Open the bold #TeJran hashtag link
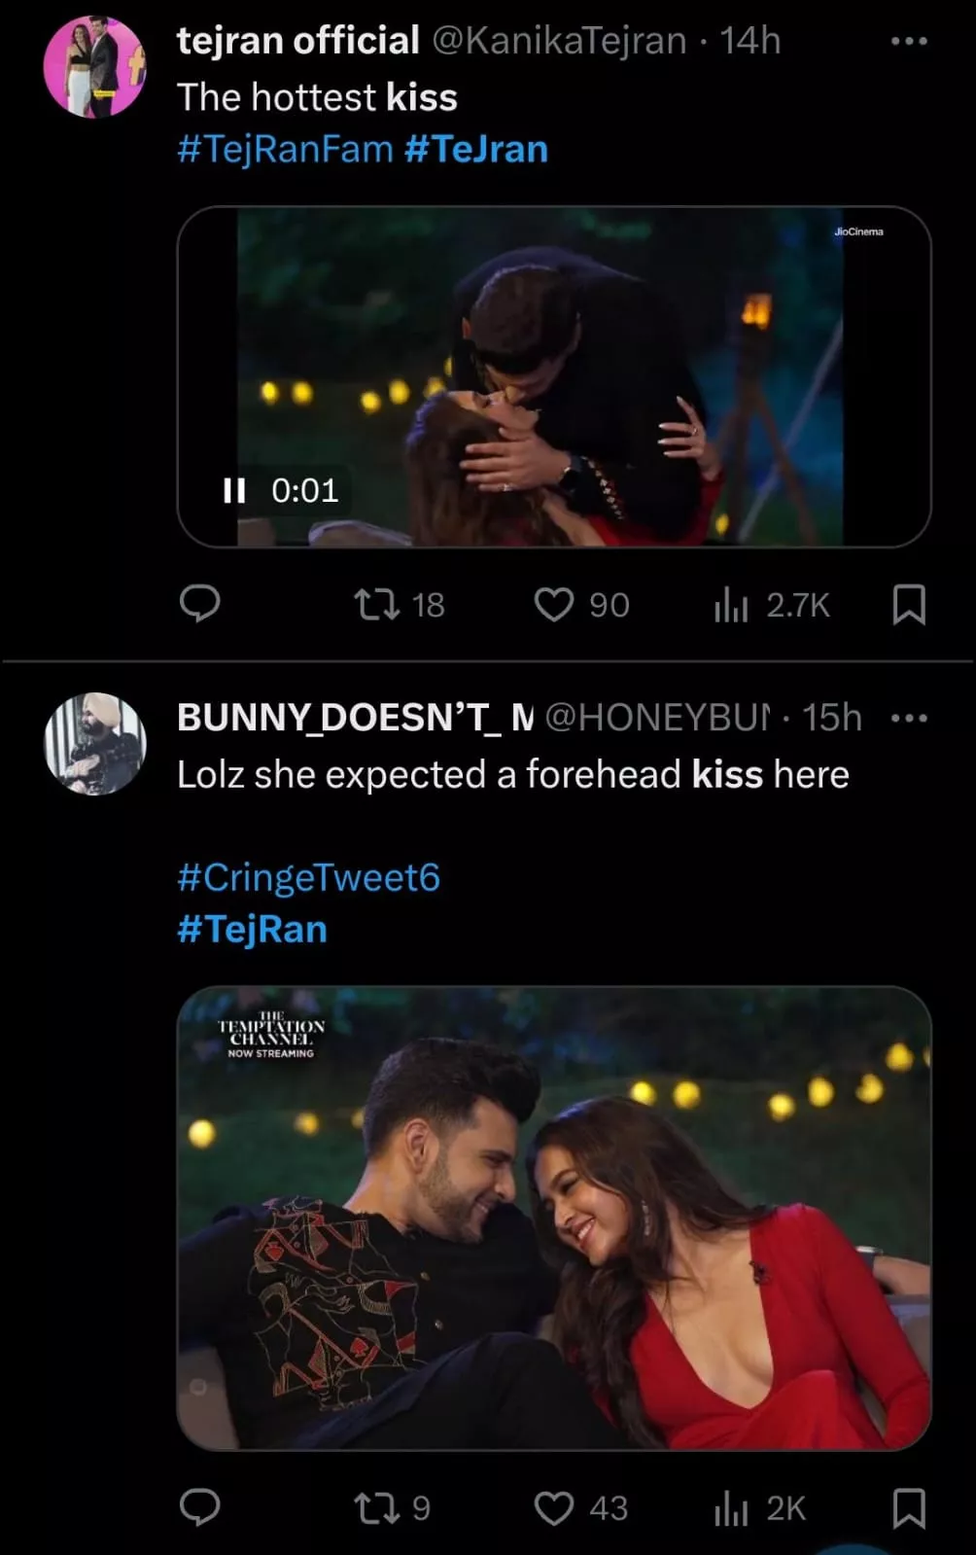This screenshot has height=1555, width=976. click(476, 150)
